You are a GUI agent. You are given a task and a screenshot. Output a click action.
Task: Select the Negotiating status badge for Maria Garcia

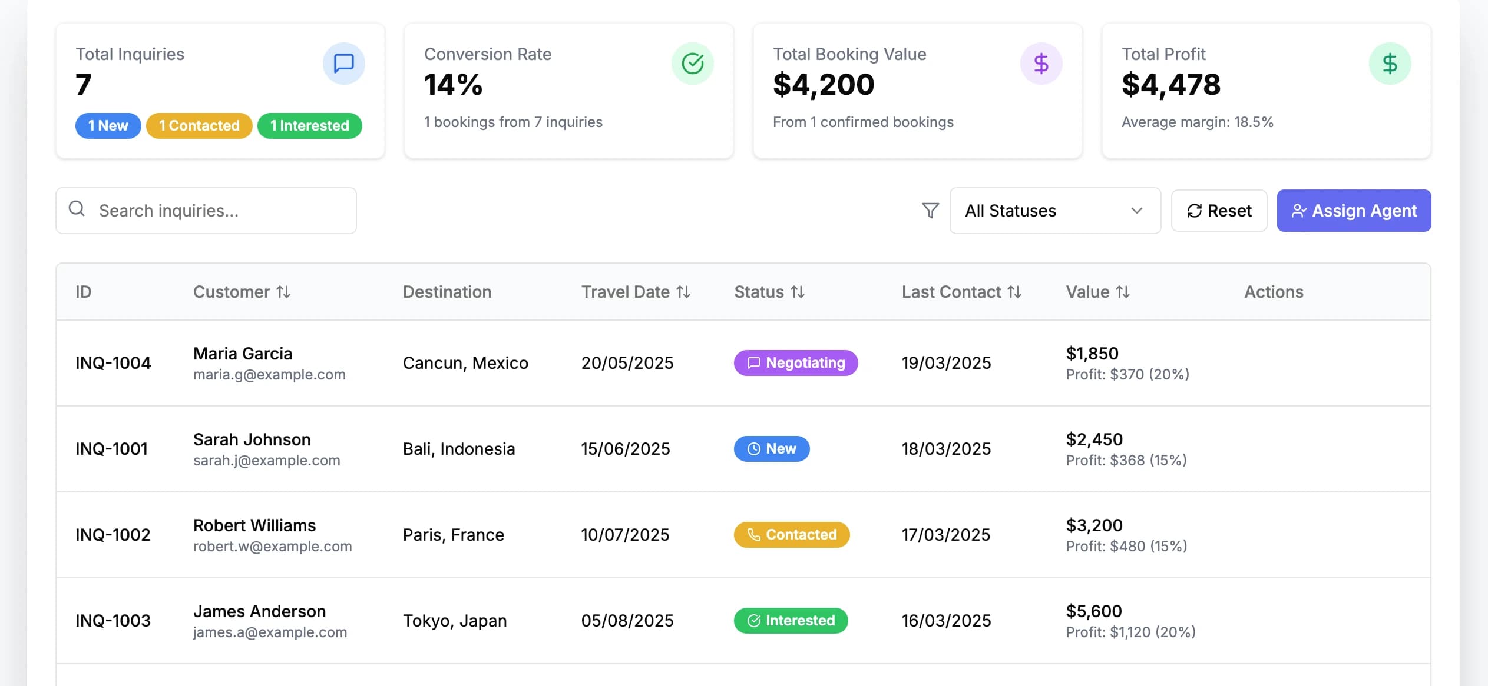point(796,362)
